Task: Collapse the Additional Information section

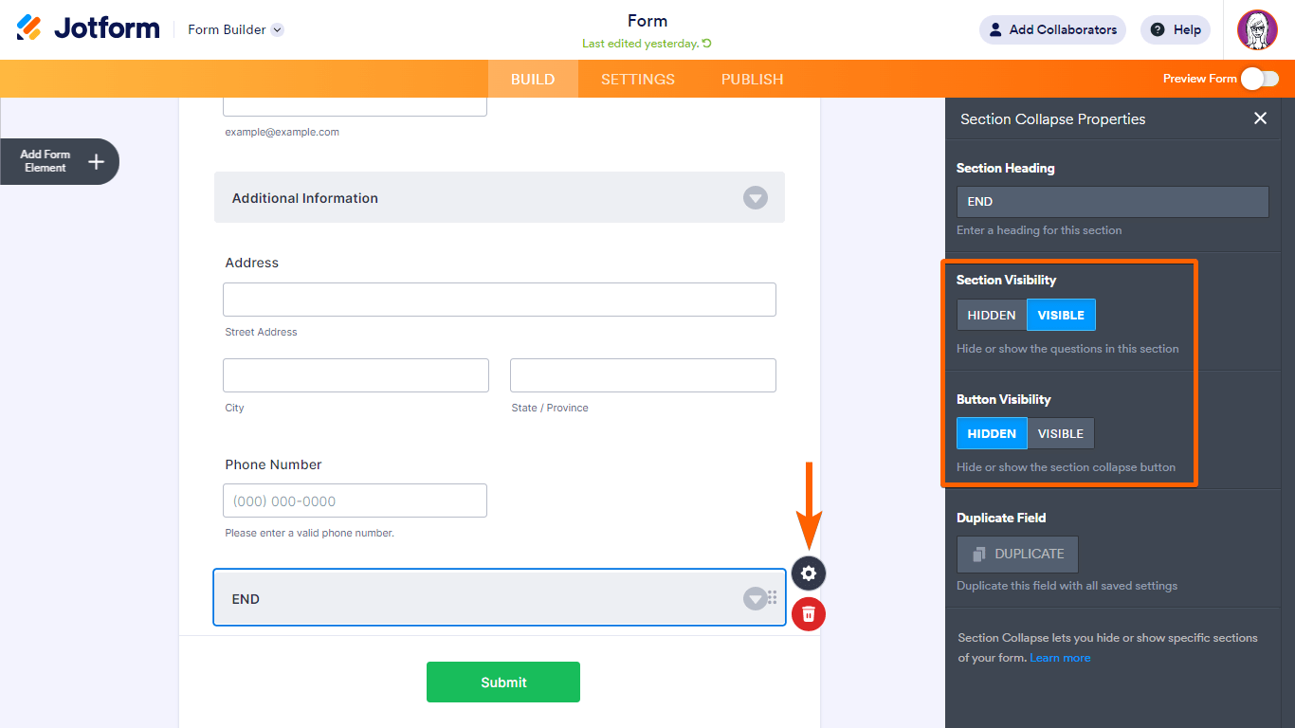Action: [x=755, y=198]
